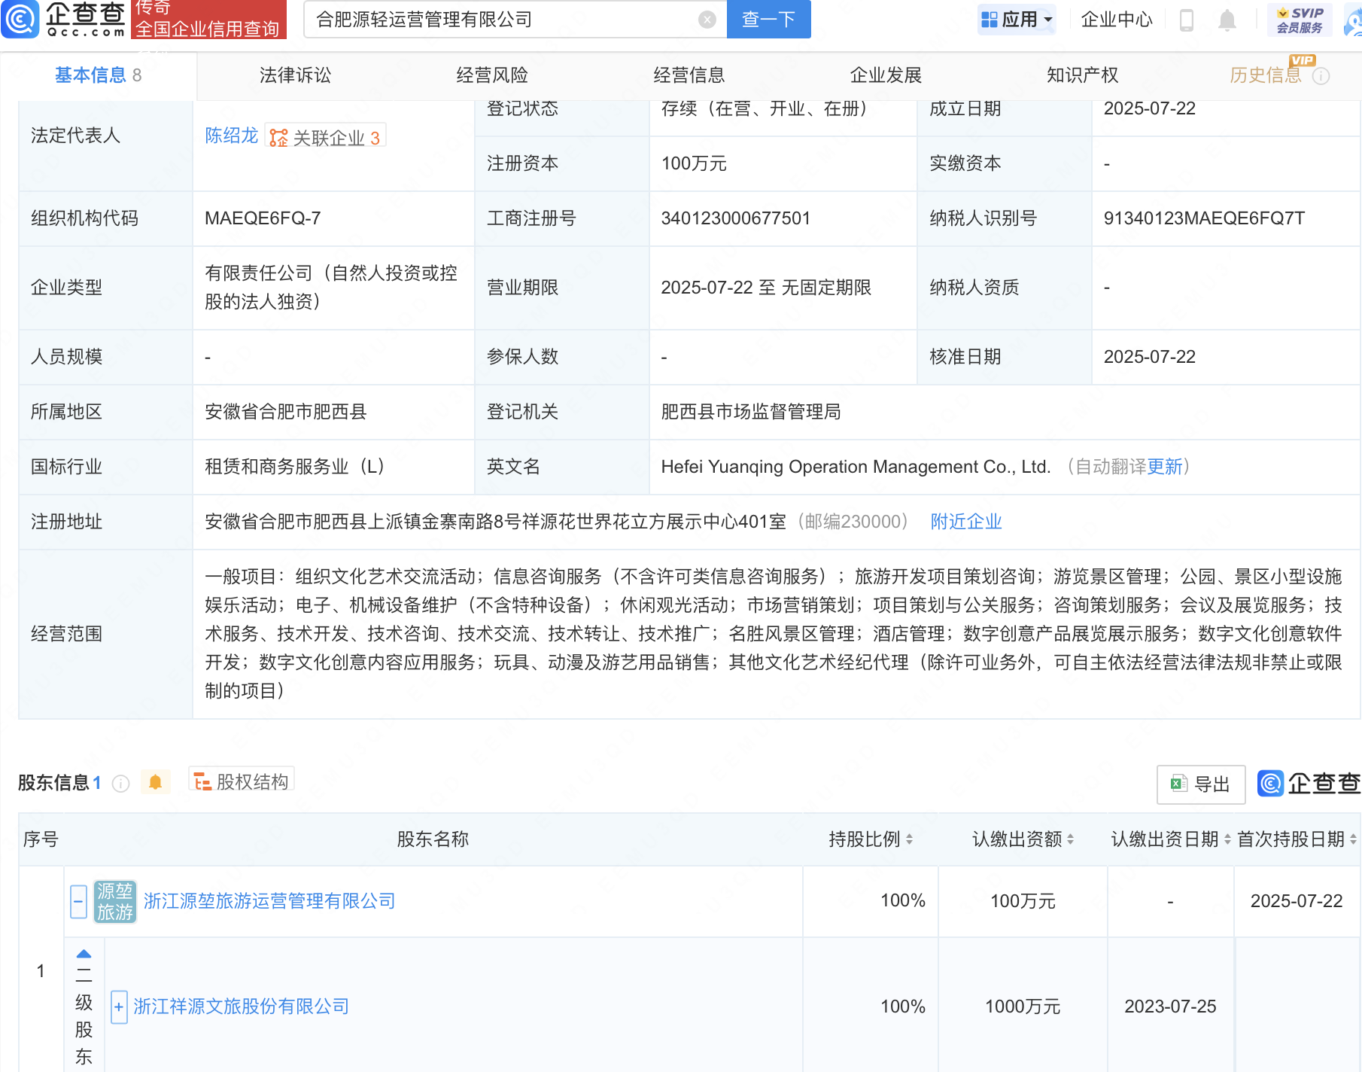Click organization code MAEQE6FQ-7
1362x1072 pixels.
click(263, 218)
